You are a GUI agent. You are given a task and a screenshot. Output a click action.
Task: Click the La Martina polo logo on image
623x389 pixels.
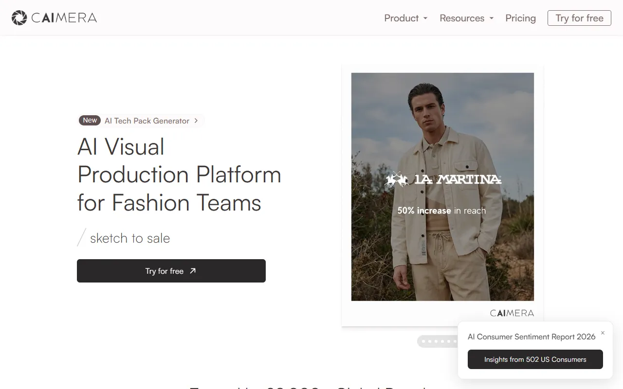pos(442,179)
